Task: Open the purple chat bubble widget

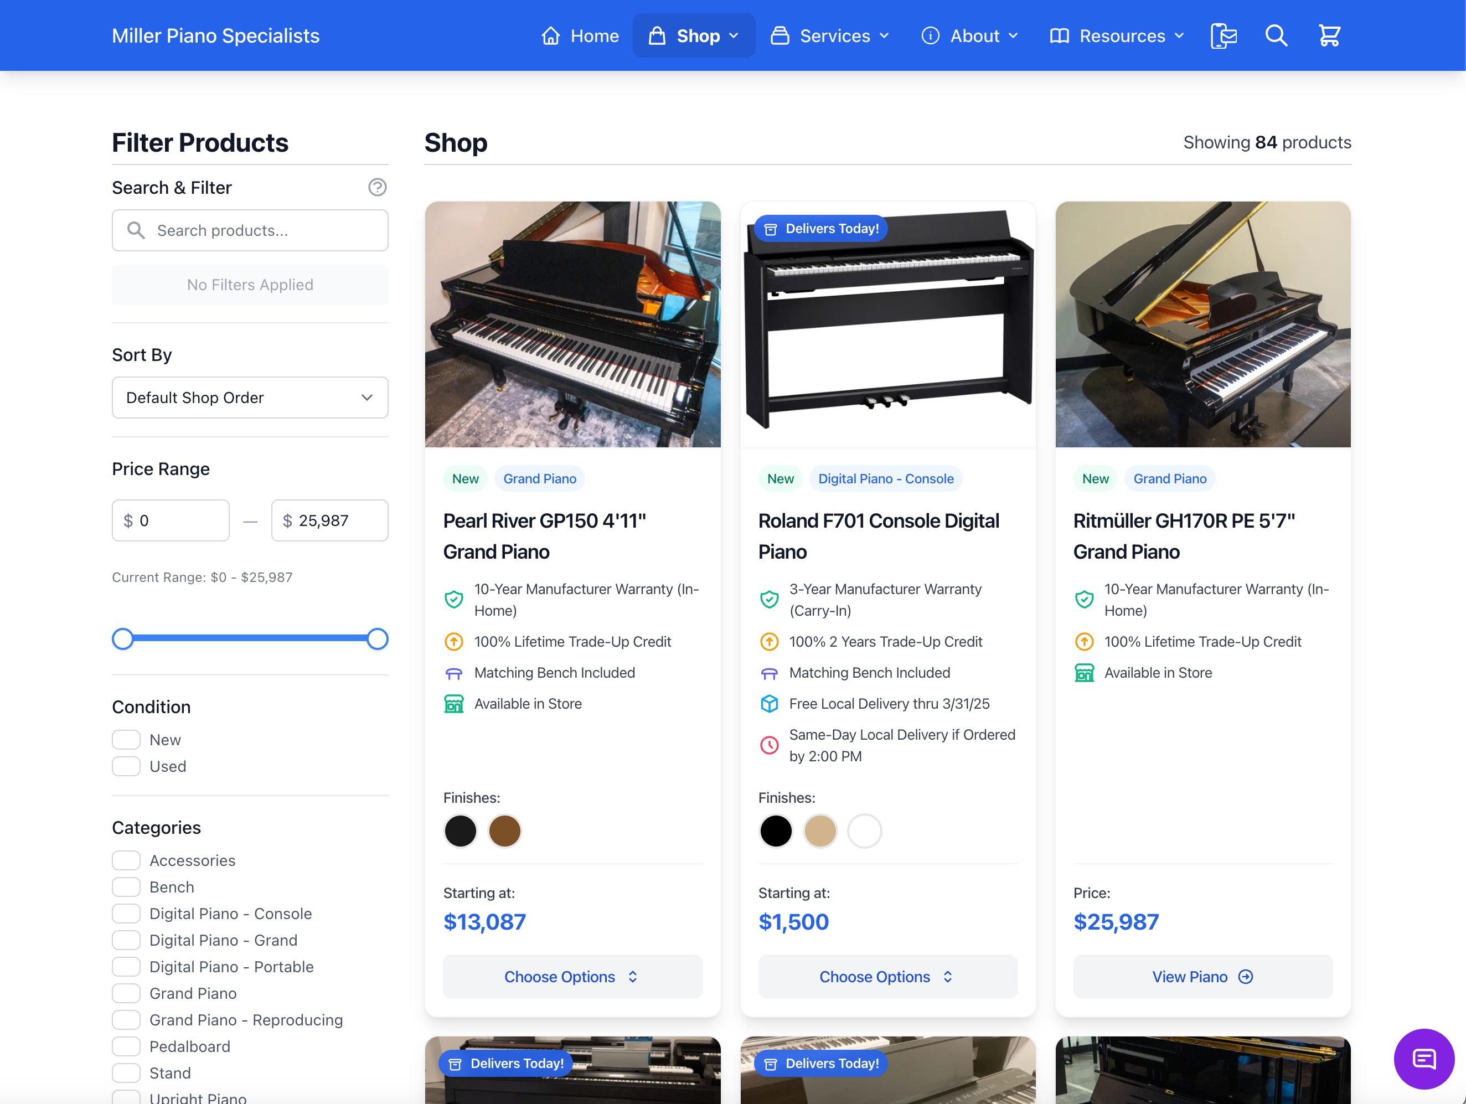Action: (x=1424, y=1059)
